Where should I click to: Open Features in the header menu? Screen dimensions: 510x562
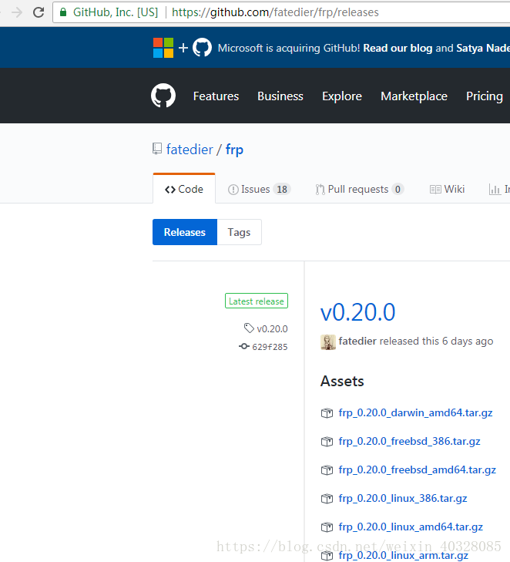[x=216, y=96]
